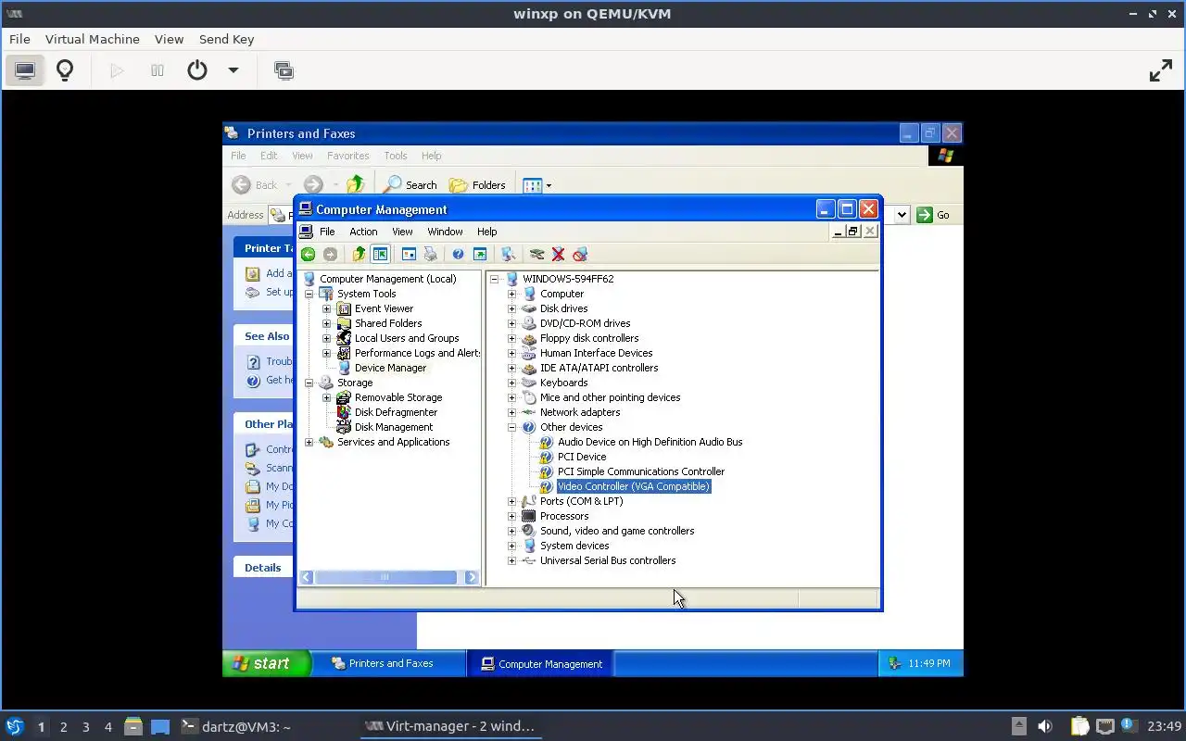Open the Virtual Machine menu
Screen dimensions: 1186x741
[x=93, y=39]
